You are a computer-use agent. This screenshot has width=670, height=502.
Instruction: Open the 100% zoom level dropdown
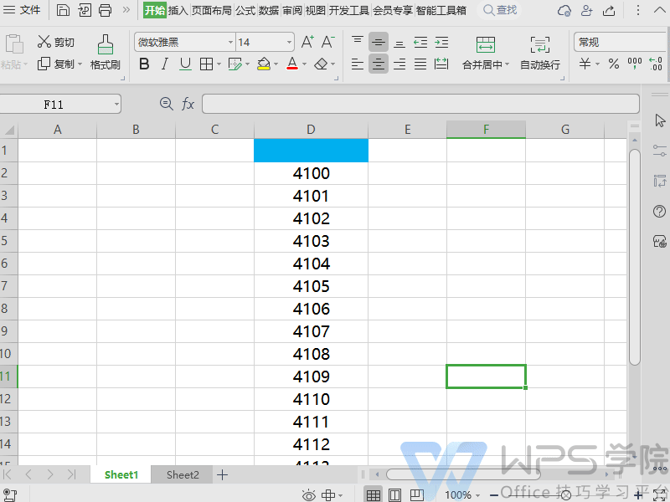point(462,494)
